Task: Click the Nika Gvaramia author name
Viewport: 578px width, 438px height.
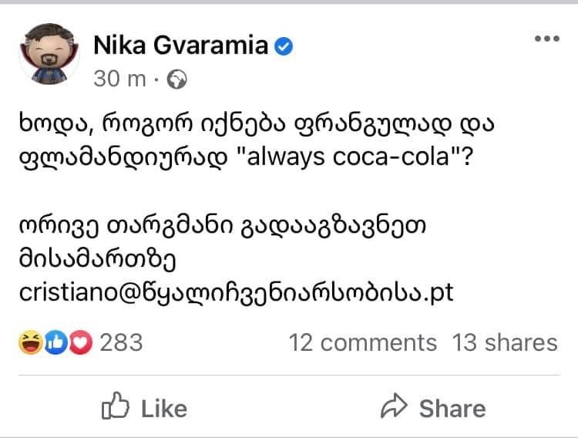Action: click(x=180, y=46)
